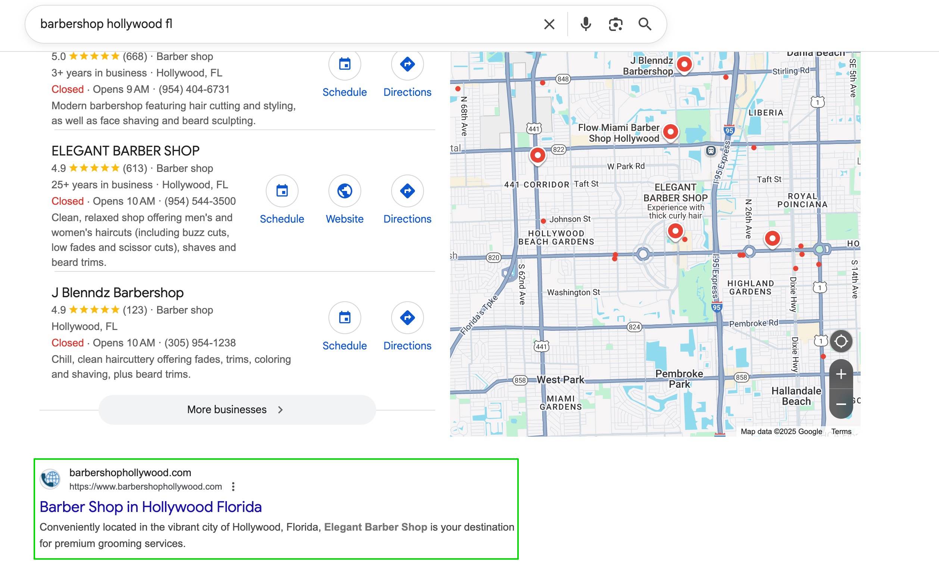Get Directions icon for J Blenndz Barbershop

408,318
